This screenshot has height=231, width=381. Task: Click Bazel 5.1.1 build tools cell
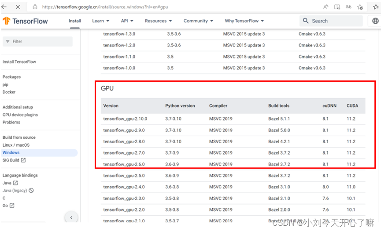(x=279, y=119)
